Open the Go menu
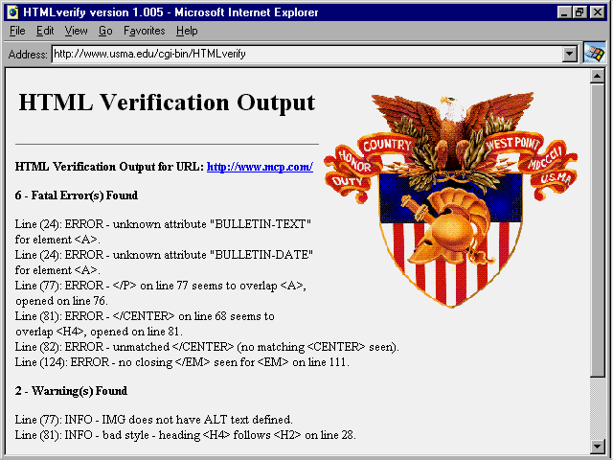This screenshot has width=613, height=460. [105, 32]
